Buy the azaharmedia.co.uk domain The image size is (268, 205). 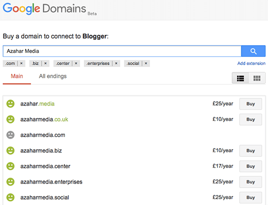tap(251, 119)
